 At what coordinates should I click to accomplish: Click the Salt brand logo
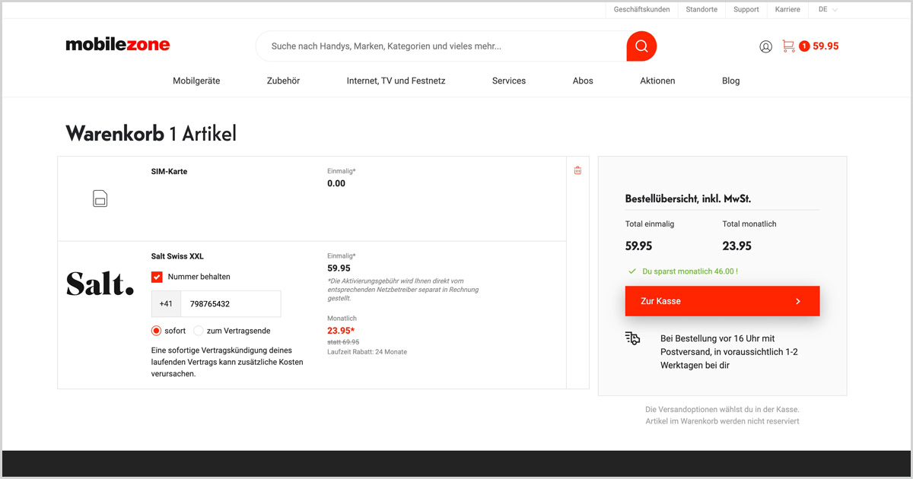[x=100, y=284]
